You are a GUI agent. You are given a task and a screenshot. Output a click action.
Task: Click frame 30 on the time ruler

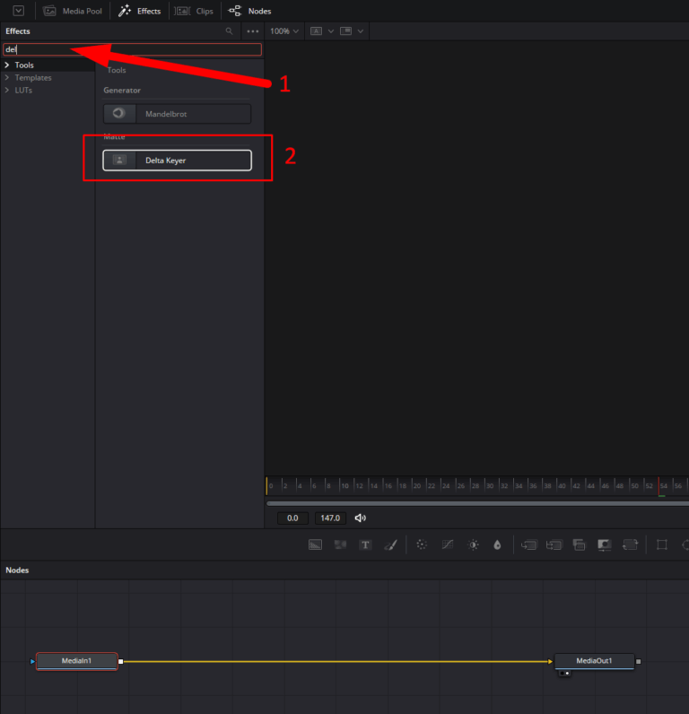pos(490,486)
